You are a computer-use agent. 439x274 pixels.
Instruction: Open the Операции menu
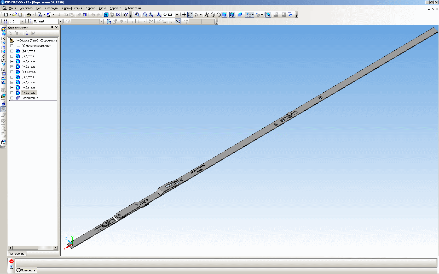[52, 8]
